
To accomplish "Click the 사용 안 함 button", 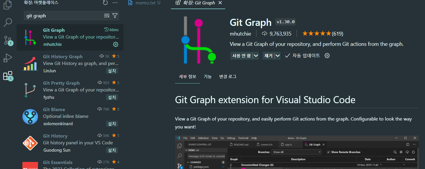I will point(242,56).
